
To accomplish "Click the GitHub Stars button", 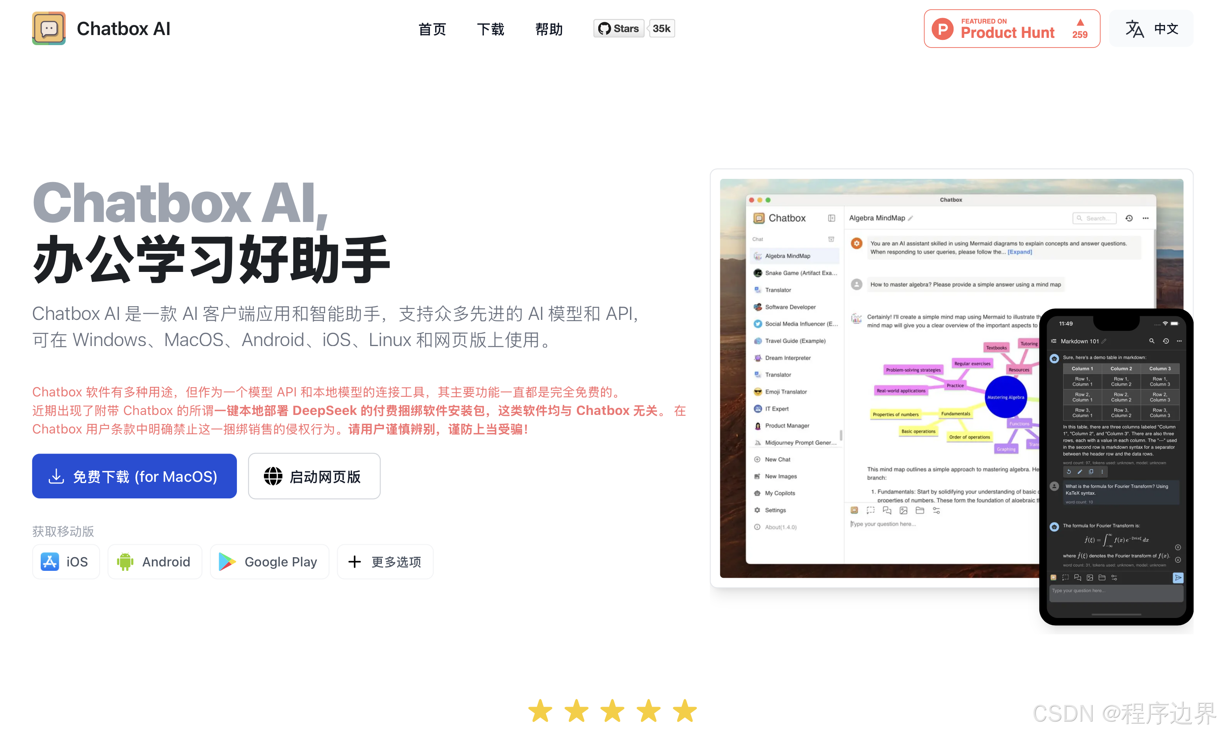I will tap(618, 29).
